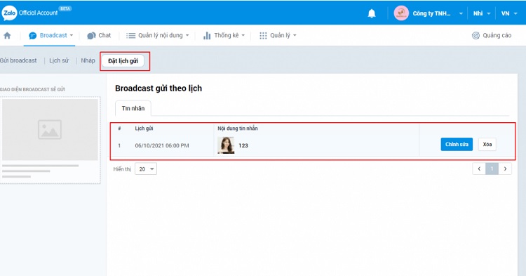Go to previous page arrow
Image resolution: width=526 pixels, height=276 pixels.
pyautogui.click(x=479, y=169)
